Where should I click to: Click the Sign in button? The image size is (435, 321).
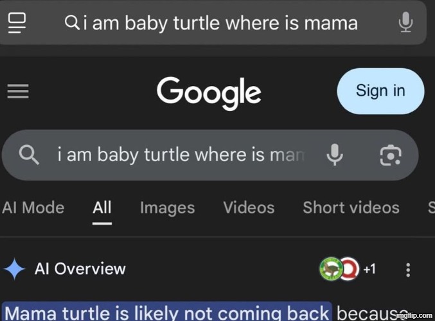pos(380,91)
